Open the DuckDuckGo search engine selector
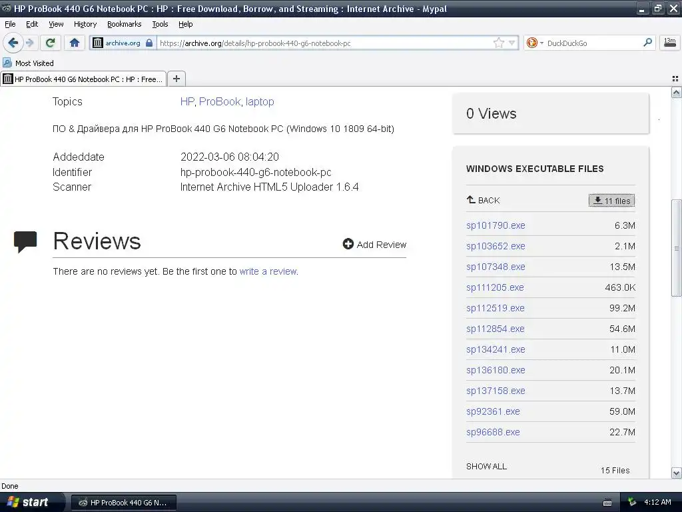682x512 pixels. coord(535,43)
